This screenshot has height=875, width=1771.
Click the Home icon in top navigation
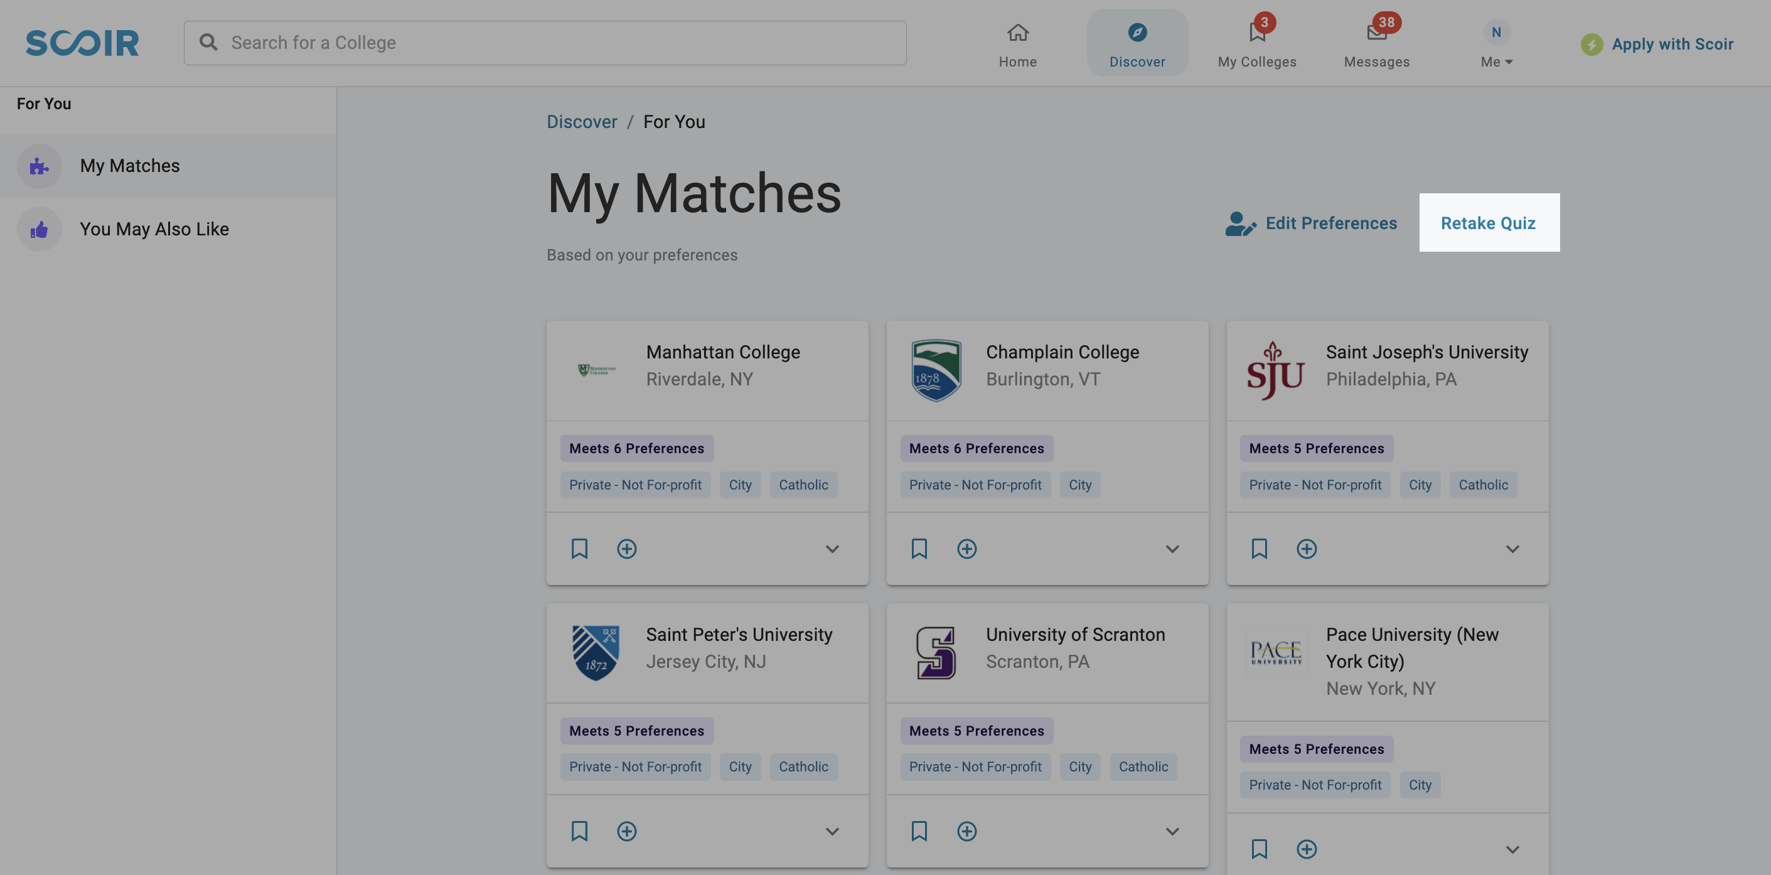[x=1017, y=31]
